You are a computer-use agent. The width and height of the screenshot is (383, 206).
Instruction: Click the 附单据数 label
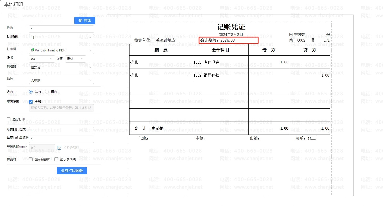pos(297,34)
